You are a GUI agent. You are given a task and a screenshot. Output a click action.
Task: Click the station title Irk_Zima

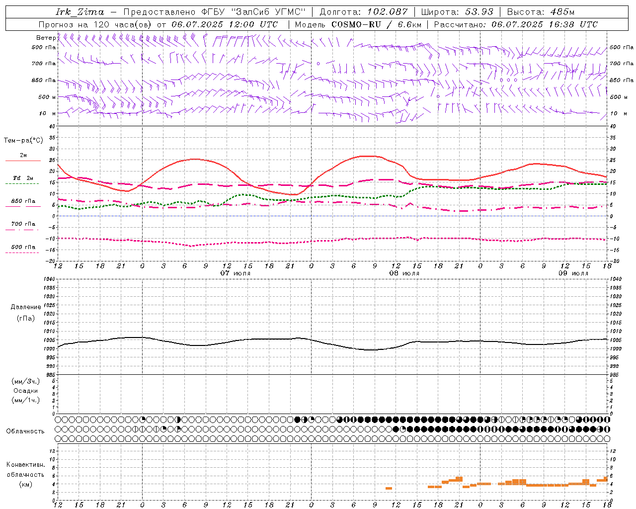pyautogui.click(x=79, y=12)
